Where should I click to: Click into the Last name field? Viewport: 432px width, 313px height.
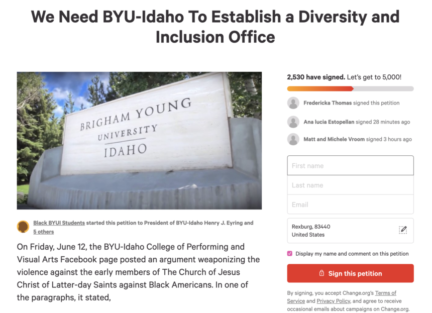click(x=350, y=185)
